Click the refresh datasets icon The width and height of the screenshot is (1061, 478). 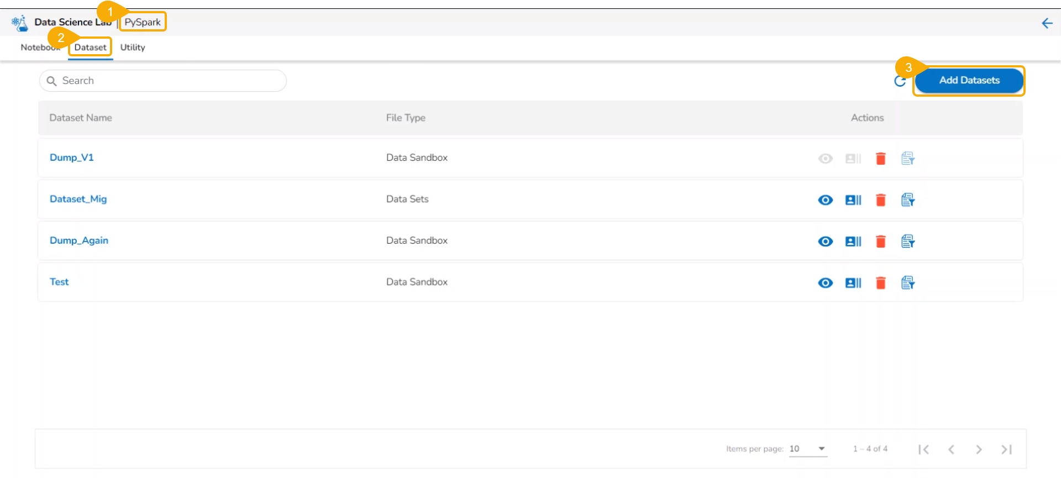(900, 82)
